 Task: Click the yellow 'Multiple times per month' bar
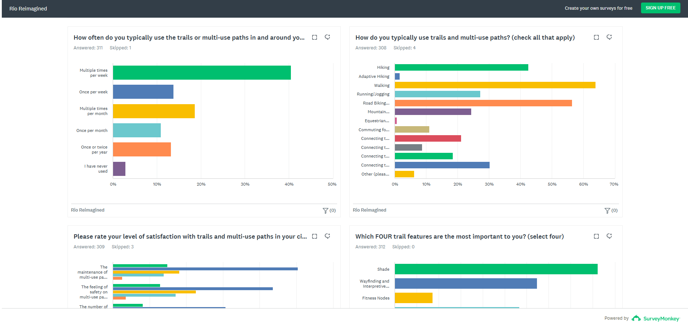154,111
